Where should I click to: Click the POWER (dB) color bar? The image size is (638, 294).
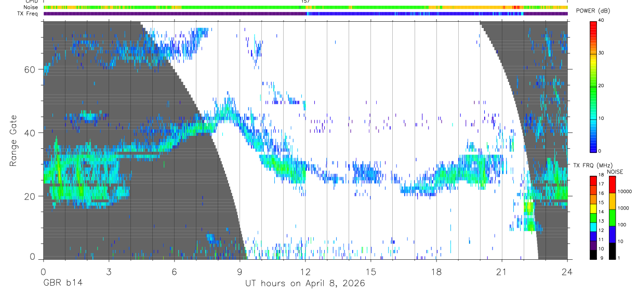(593, 86)
